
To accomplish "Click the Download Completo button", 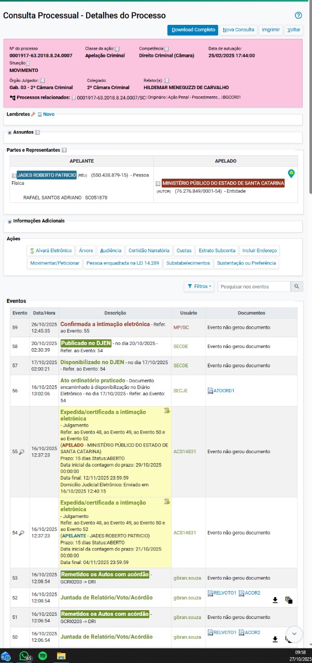I will tap(192, 30).
